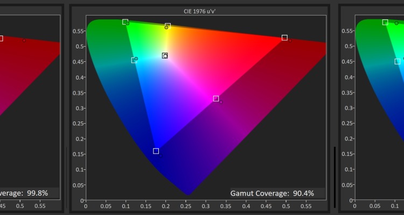The width and height of the screenshot is (404, 215).
Task: Click the 0.3 x-axis label in center chart
Action: click(x=206, y=205)
